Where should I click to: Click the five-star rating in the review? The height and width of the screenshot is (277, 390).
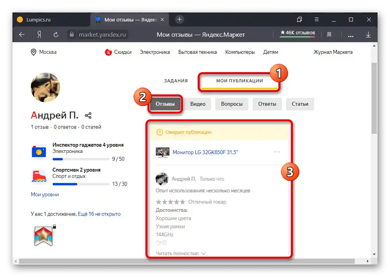click(x=170, y=202)
